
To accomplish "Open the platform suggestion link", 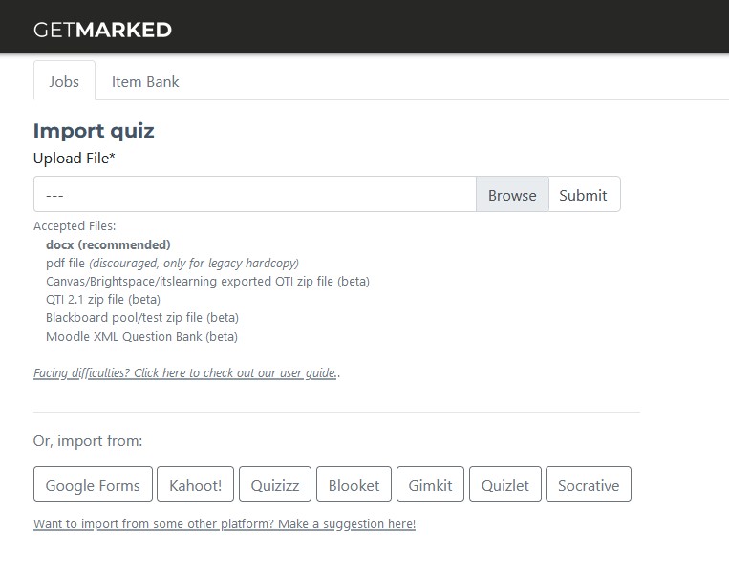I will [x=225, y=523].
